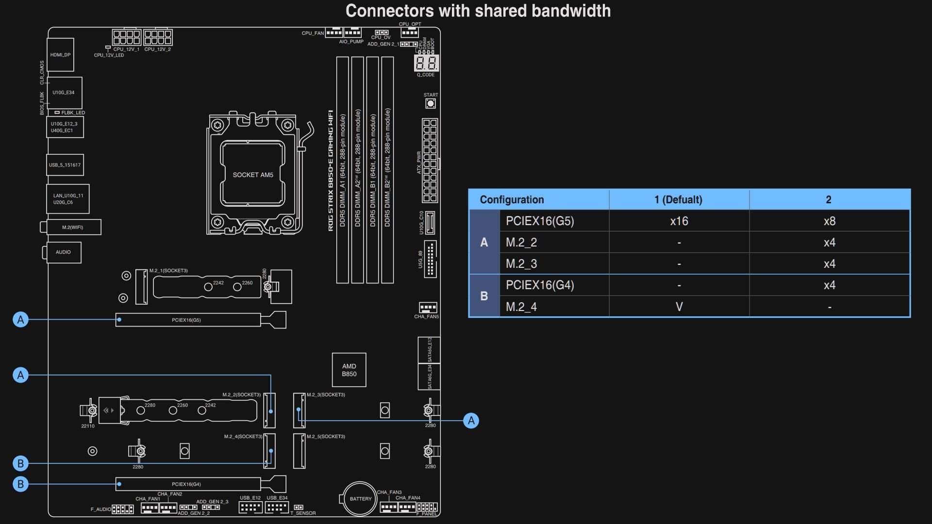This screenshot has width=932, height=524.
Task: Select the "Configuration" table header
Action: coord(512,199)
